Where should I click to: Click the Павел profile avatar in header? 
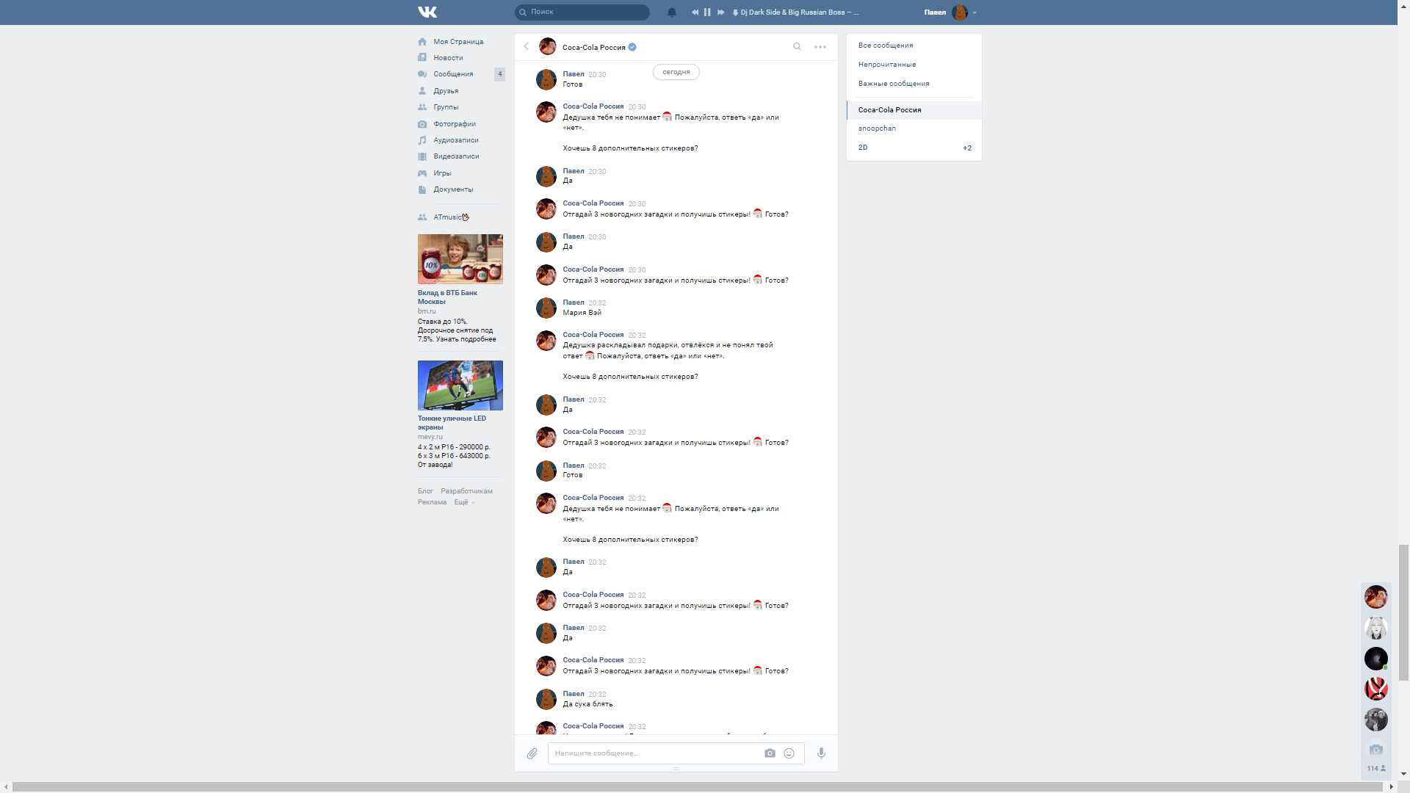click(960, 12)
